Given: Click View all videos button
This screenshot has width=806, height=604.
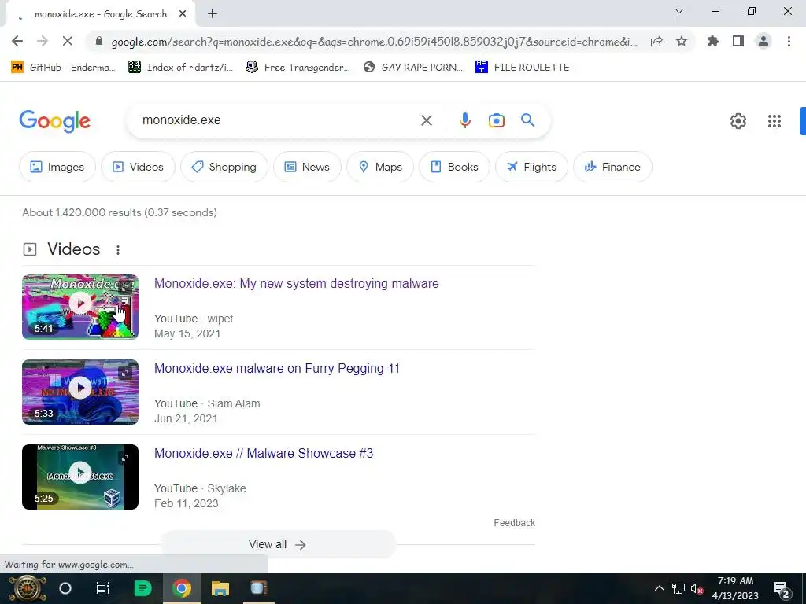Looking at the screenshot, I should (278, 544).
